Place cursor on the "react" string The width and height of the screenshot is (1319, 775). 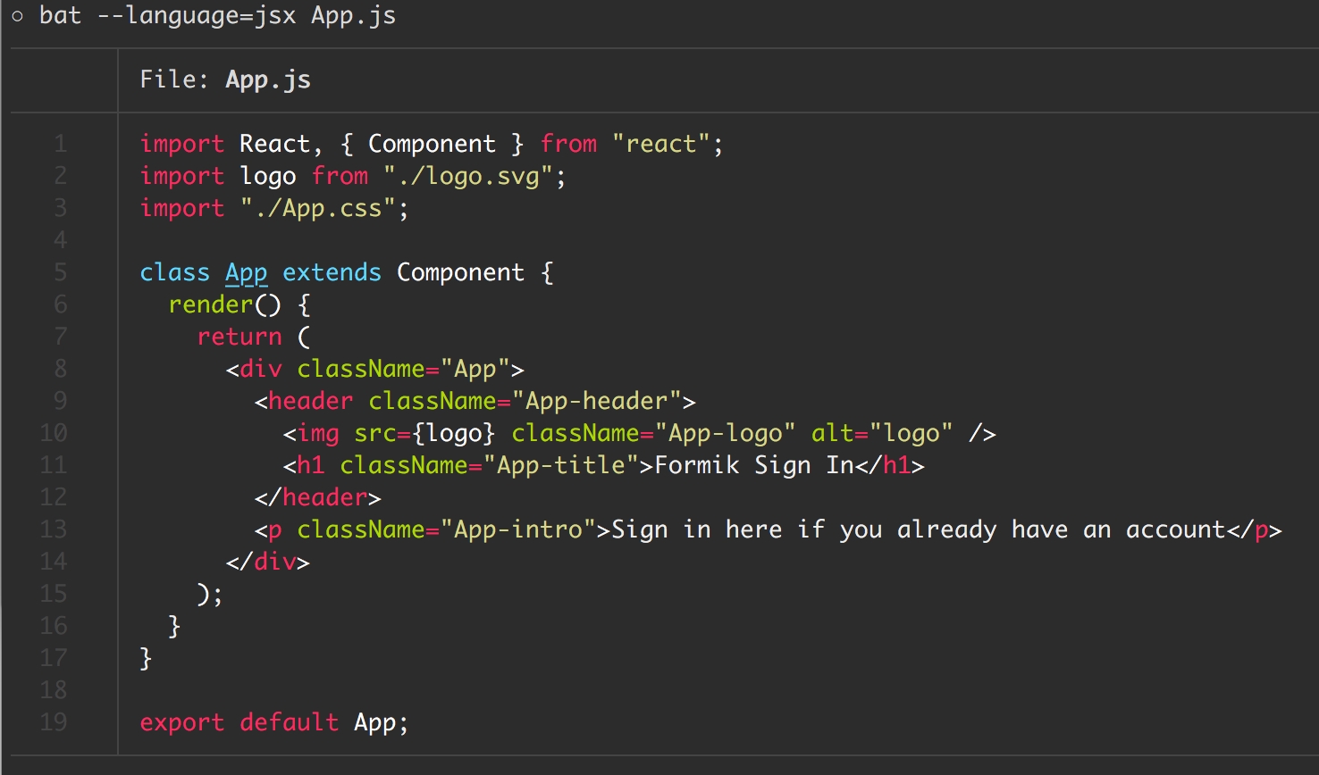pos(660,144)
